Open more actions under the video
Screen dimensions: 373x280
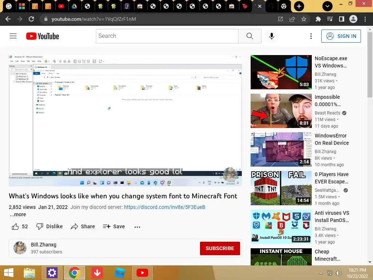click(x=137, y=227)
